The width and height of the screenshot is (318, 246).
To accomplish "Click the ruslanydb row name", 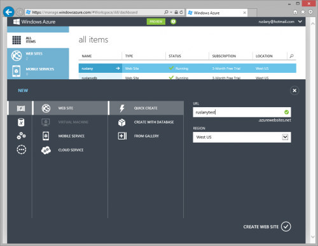I will click(89, 78).
